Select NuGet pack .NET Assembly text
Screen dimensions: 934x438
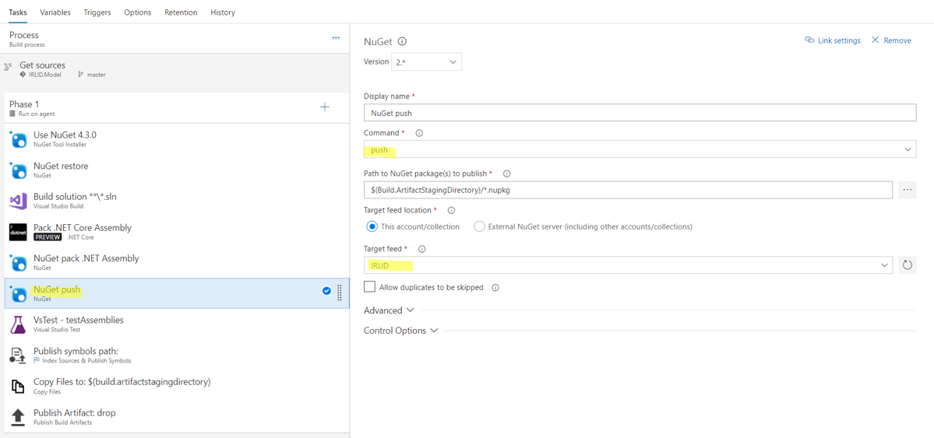coord(86,258)
